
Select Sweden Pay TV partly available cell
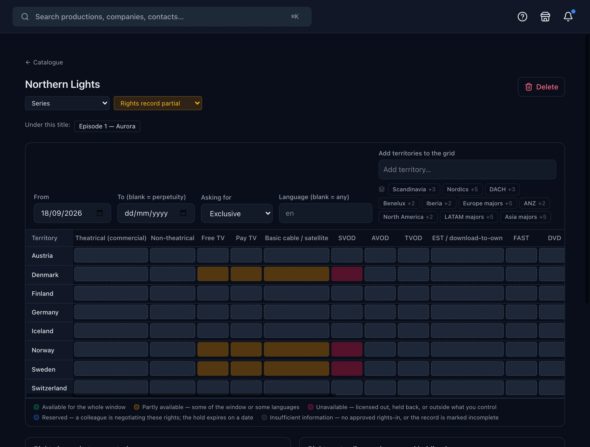(246, 369)
